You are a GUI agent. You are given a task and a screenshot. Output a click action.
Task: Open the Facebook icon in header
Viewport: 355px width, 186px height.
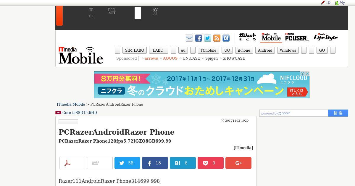tap(199, 38)
